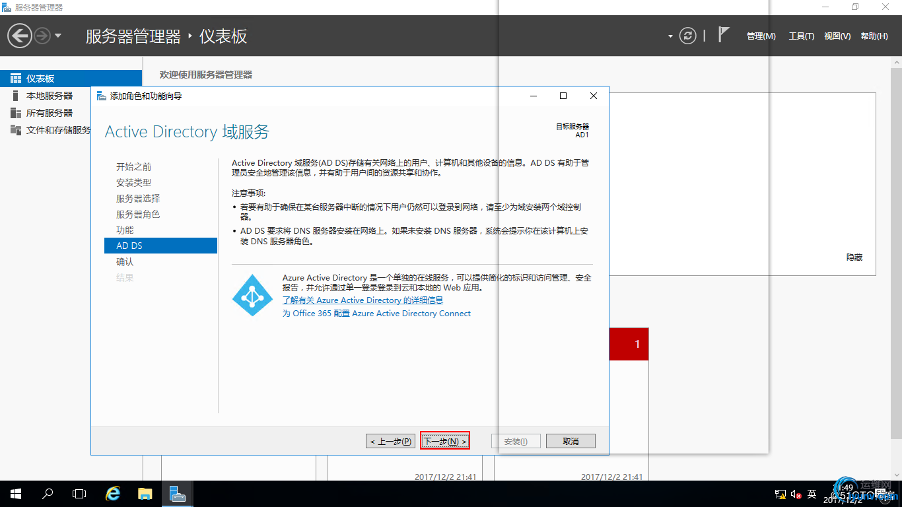The height and width of the screenshot is (507, 902).
Task: Click the 本地服务器 server icon
Action: tap(16, 96)
